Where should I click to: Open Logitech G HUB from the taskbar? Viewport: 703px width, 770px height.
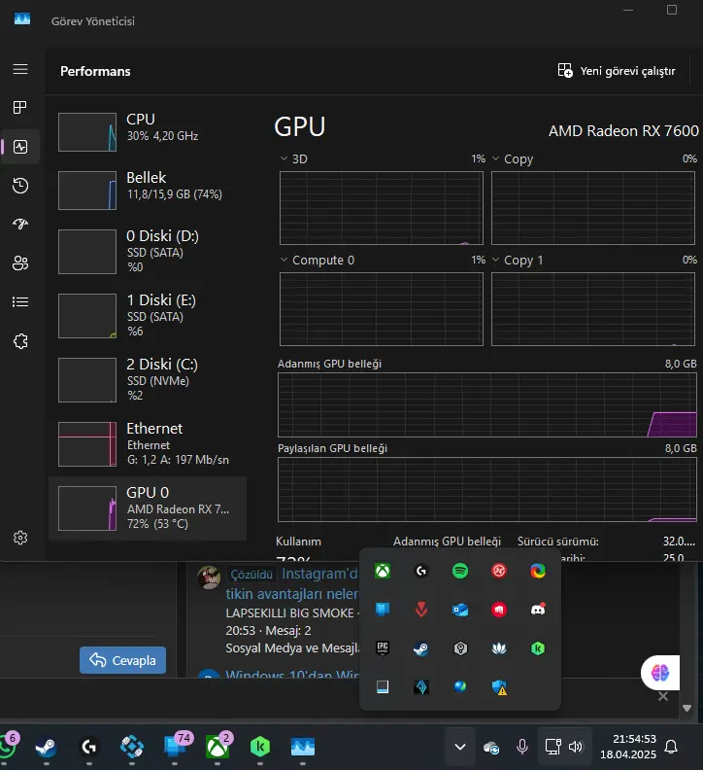(x=88, y=747)
